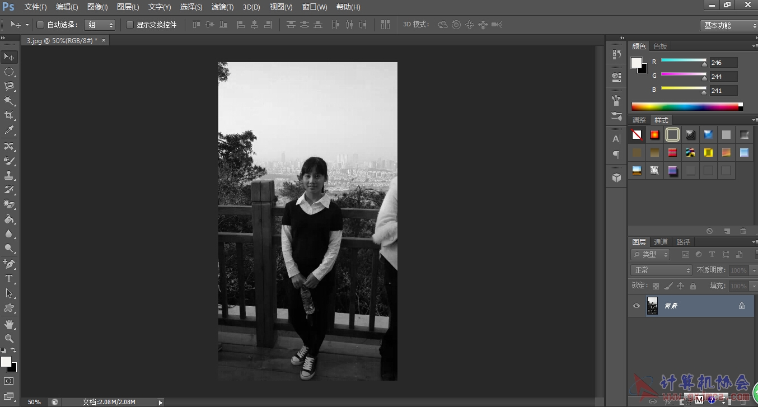758x407 pixels.
Task: Hide the 背景 layer visibility eye
Action: pos(637,306)
